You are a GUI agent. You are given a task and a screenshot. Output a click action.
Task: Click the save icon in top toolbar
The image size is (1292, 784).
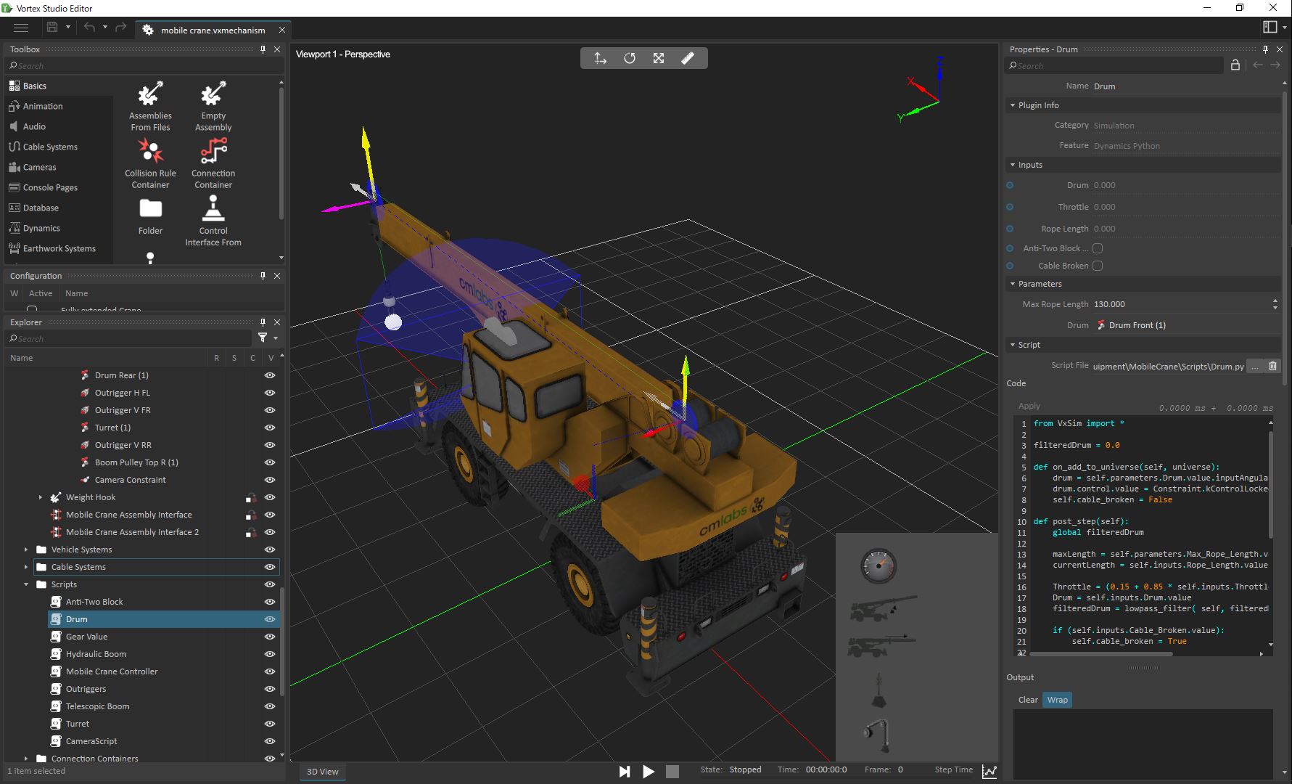coord(52,28)
